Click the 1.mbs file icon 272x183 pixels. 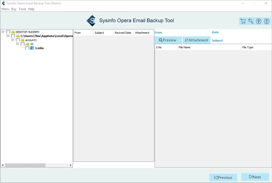point(32,48)
